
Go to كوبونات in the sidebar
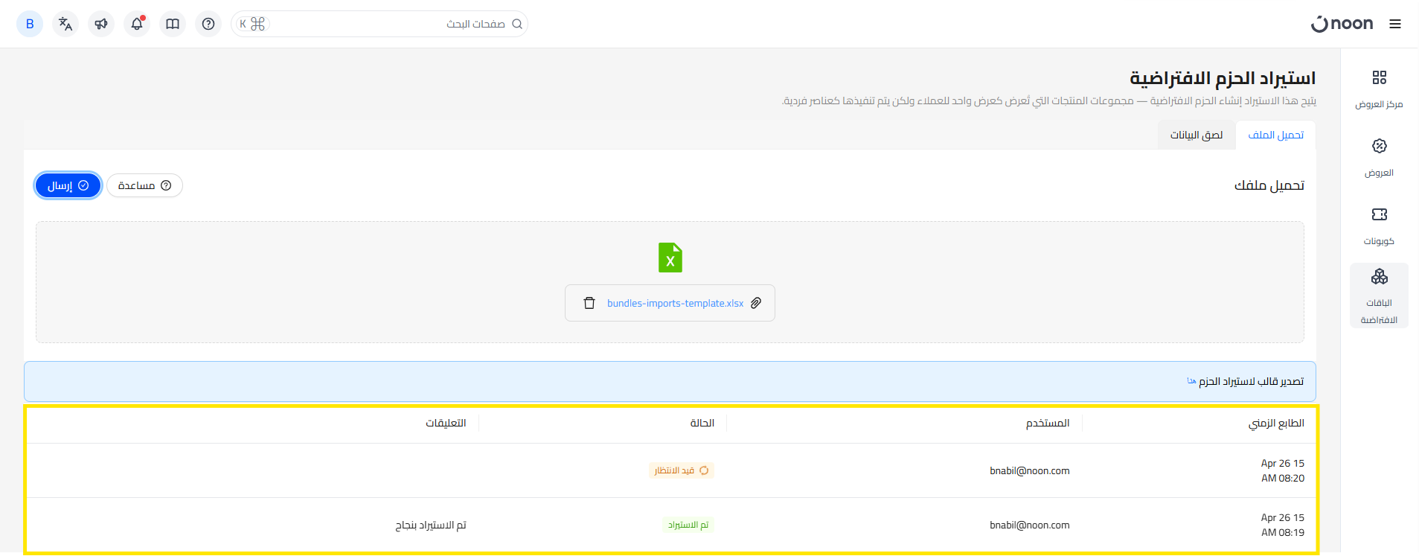click(x=1379, y=226)
